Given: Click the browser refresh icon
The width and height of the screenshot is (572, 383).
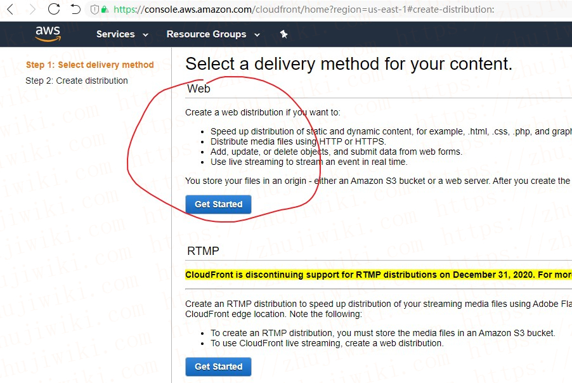Looking at the screenshot, I should pos(54,10).
